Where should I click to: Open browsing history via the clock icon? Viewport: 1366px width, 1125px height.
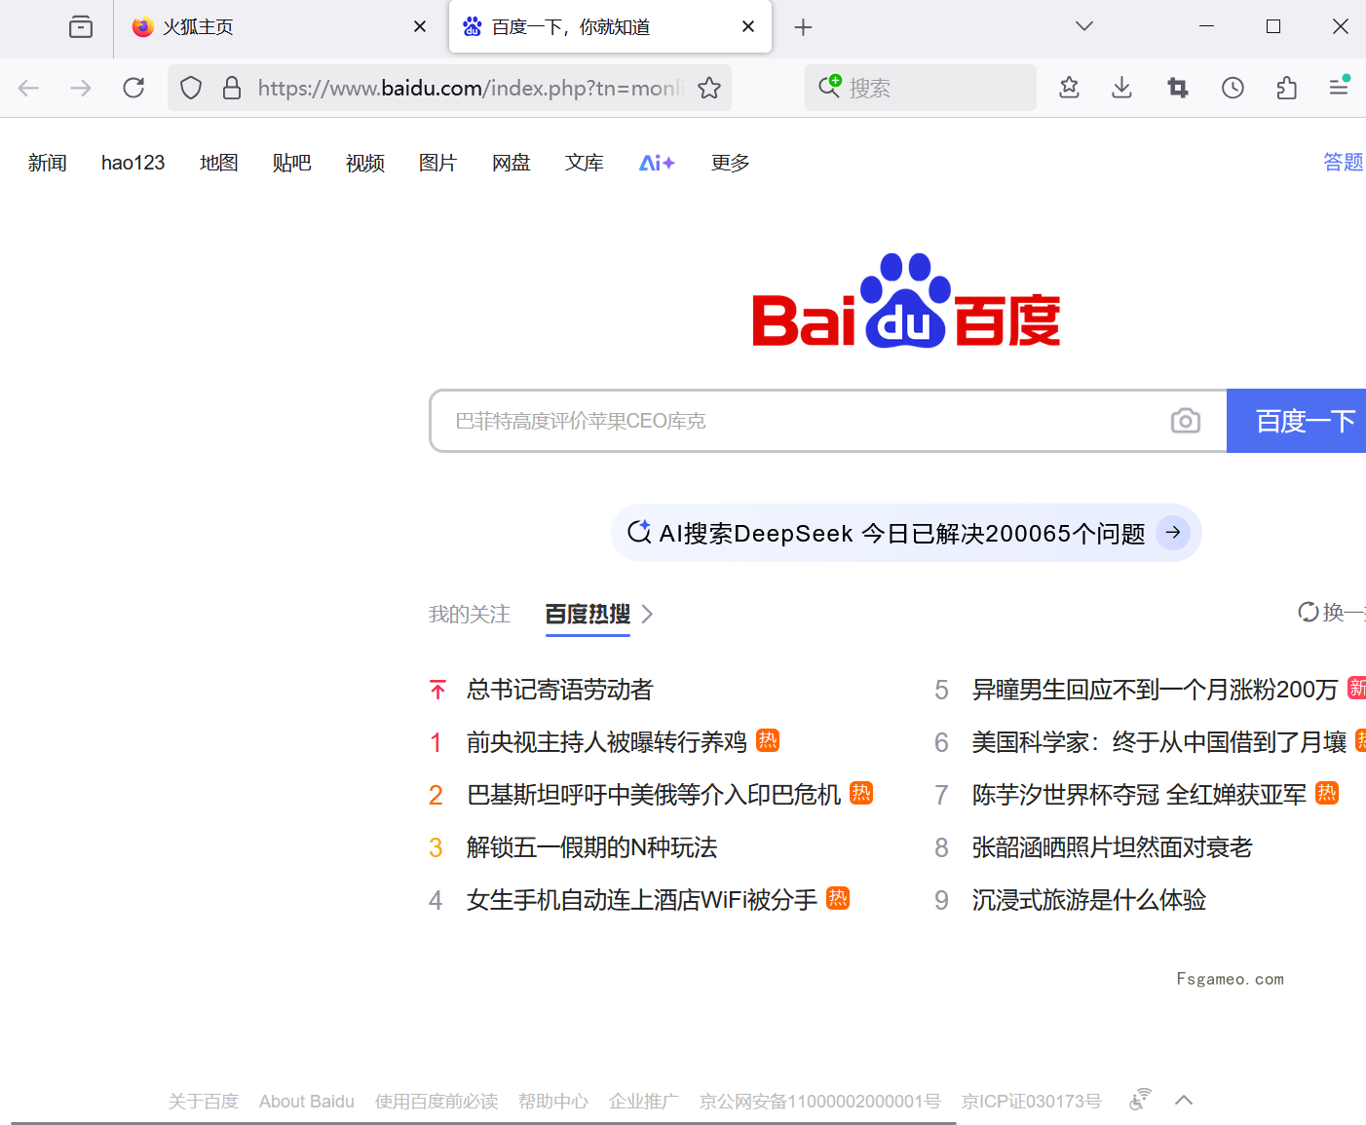point(1232,87)
